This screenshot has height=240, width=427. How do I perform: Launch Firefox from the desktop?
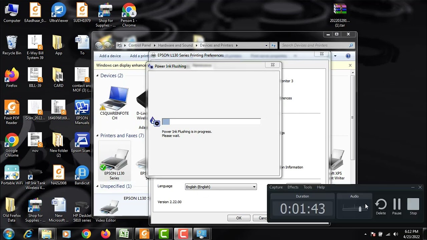(x=12, y=78)
